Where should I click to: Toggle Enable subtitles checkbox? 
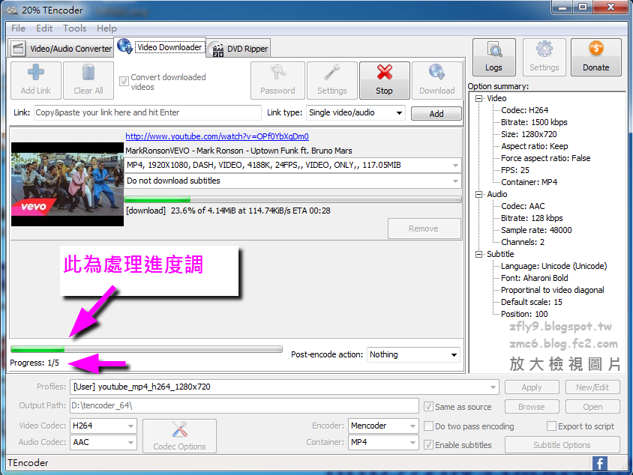point(429,445)
